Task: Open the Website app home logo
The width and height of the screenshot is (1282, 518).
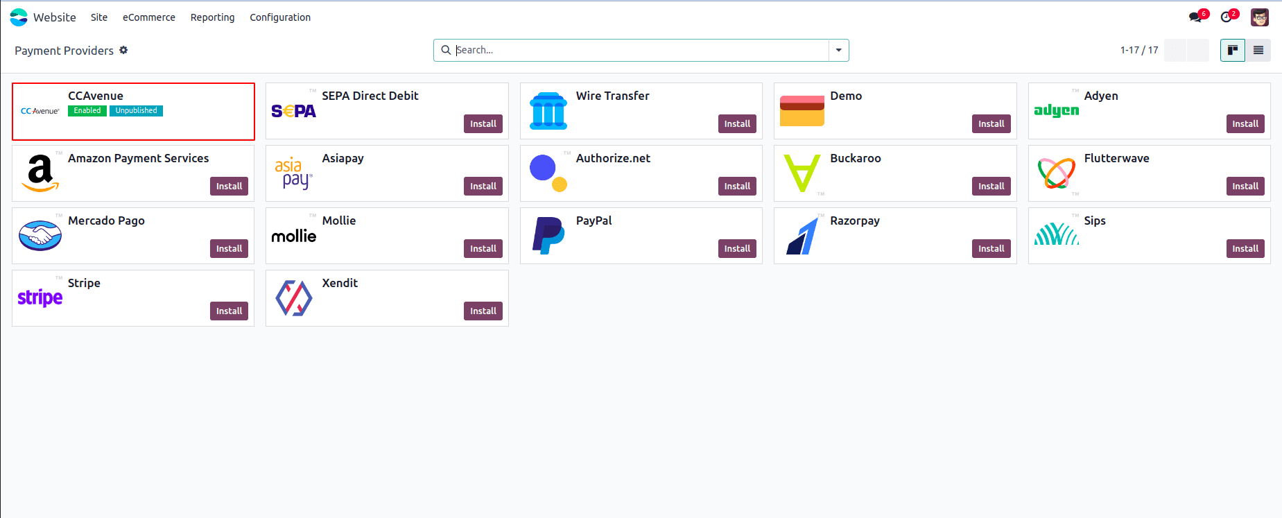Action: [19, 17]
